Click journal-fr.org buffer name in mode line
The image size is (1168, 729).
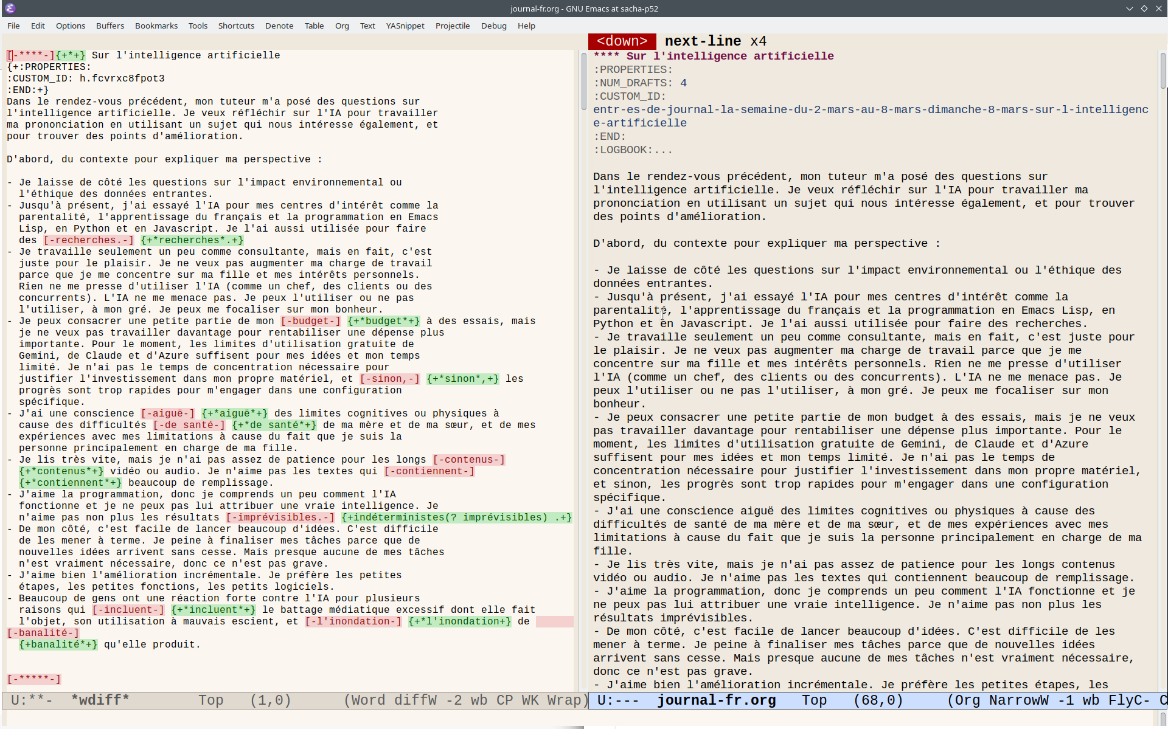point(716,700)
